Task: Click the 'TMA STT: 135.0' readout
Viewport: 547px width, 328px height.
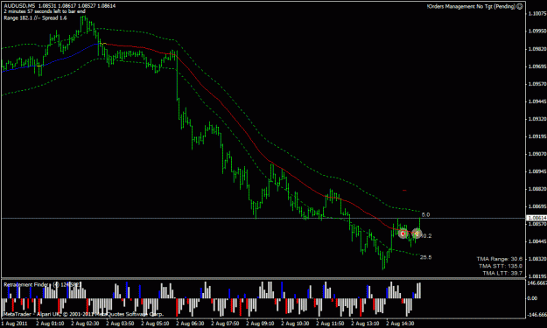Action: [501, 266]
